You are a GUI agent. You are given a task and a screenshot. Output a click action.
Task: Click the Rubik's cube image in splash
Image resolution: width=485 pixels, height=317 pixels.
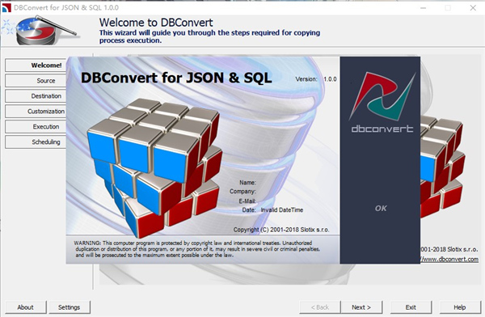tap(154, 167)
